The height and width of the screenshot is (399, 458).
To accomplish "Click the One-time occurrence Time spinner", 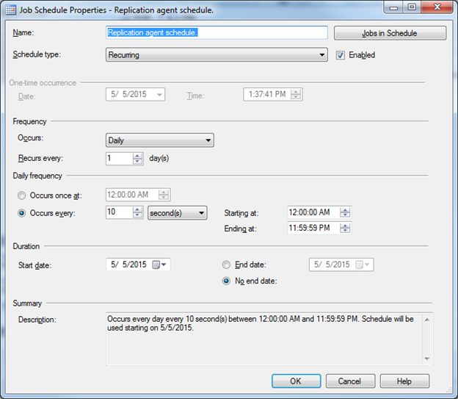I will click(x=296, y=94).
